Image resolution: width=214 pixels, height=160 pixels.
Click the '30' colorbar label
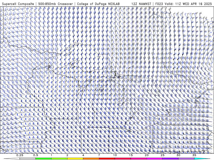click(x=178, y=155)
